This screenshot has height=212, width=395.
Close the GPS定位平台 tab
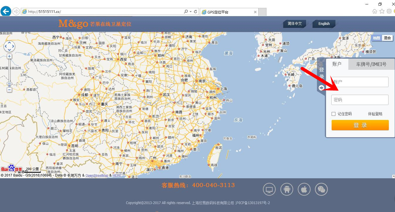point(255,12)
